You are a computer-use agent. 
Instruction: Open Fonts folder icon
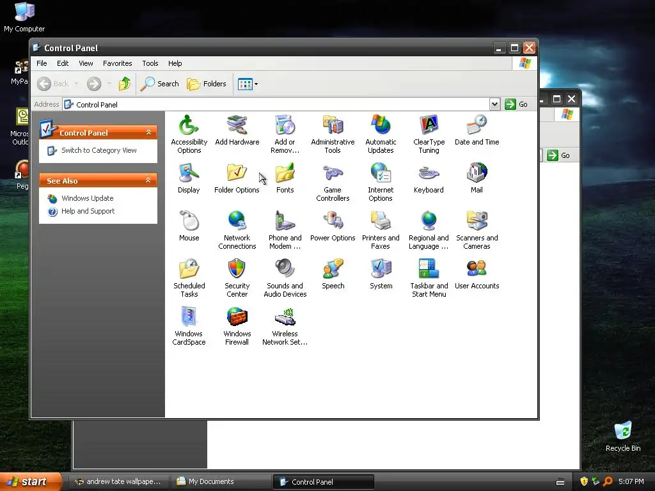pos(285,173)
